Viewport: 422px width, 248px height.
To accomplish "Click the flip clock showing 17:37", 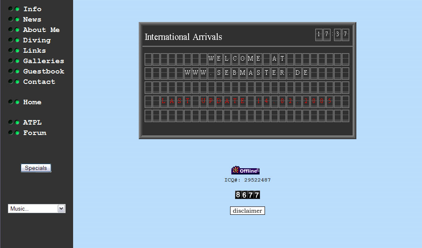I will [332, 35].
